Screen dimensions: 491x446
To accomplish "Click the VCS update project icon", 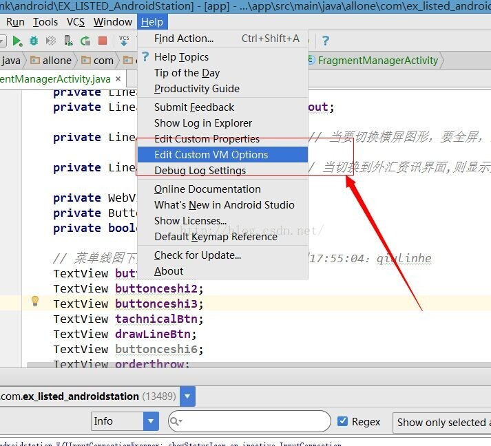I will tap(124, 41).
